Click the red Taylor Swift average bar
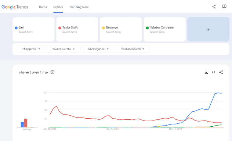 [x=26, y=123]
